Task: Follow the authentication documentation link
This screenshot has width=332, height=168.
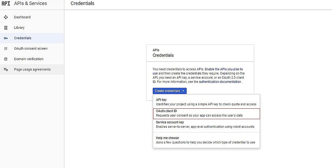Action: coord(220,82)
